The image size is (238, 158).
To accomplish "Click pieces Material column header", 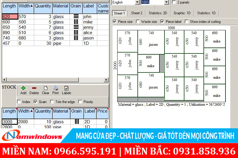I will [x=61, y=8].
